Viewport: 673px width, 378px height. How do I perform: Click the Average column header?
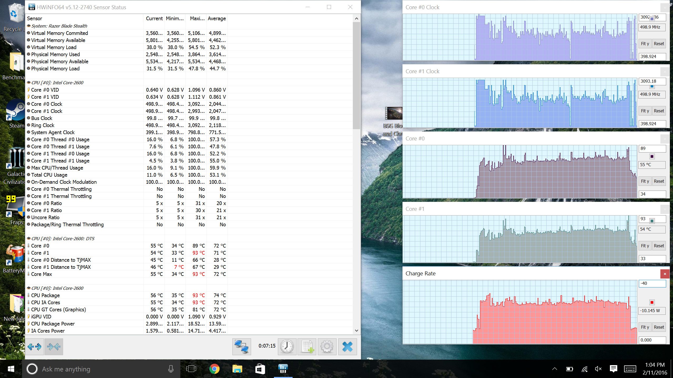coord(217,18)
